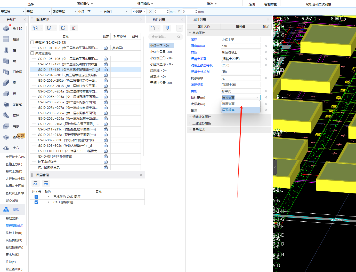Click the delete trash icon in 图纸管理
Image resolution: width=356 pixels, height=272 pixels.
pyautogui.click(x=74, y=28)
